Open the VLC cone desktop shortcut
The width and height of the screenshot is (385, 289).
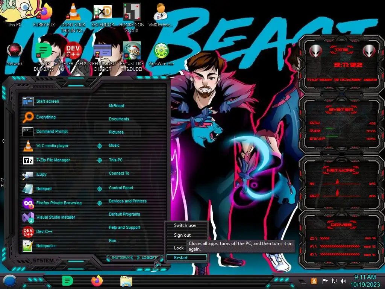tap(73, 17)
